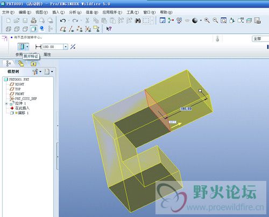
Task: Click the Open file icon
Action: coord(17,20)
